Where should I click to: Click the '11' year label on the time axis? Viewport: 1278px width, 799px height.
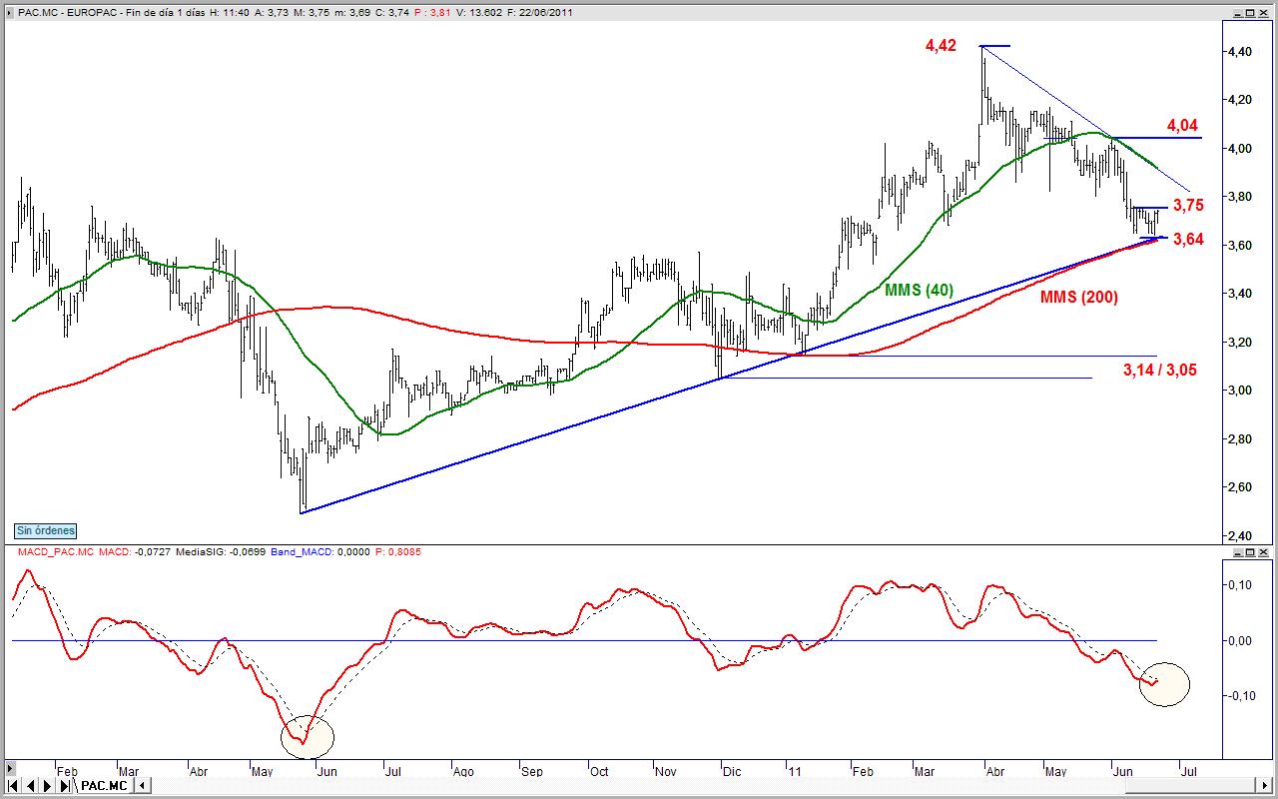point(794,772)
